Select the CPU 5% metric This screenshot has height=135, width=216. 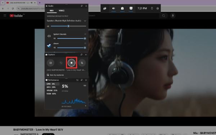pyautogui.click(x=52, y=84)
